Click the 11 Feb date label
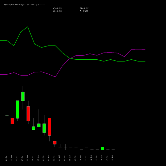Screen dimensions: 166x166 [x=86, y=158]
